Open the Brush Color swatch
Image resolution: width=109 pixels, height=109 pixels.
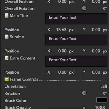click(102, 100)
